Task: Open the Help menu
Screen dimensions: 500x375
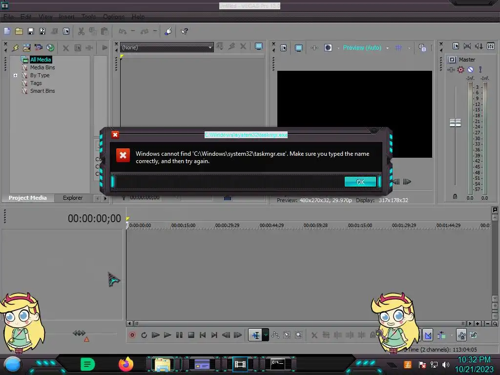Action: (x=138, y=17)
